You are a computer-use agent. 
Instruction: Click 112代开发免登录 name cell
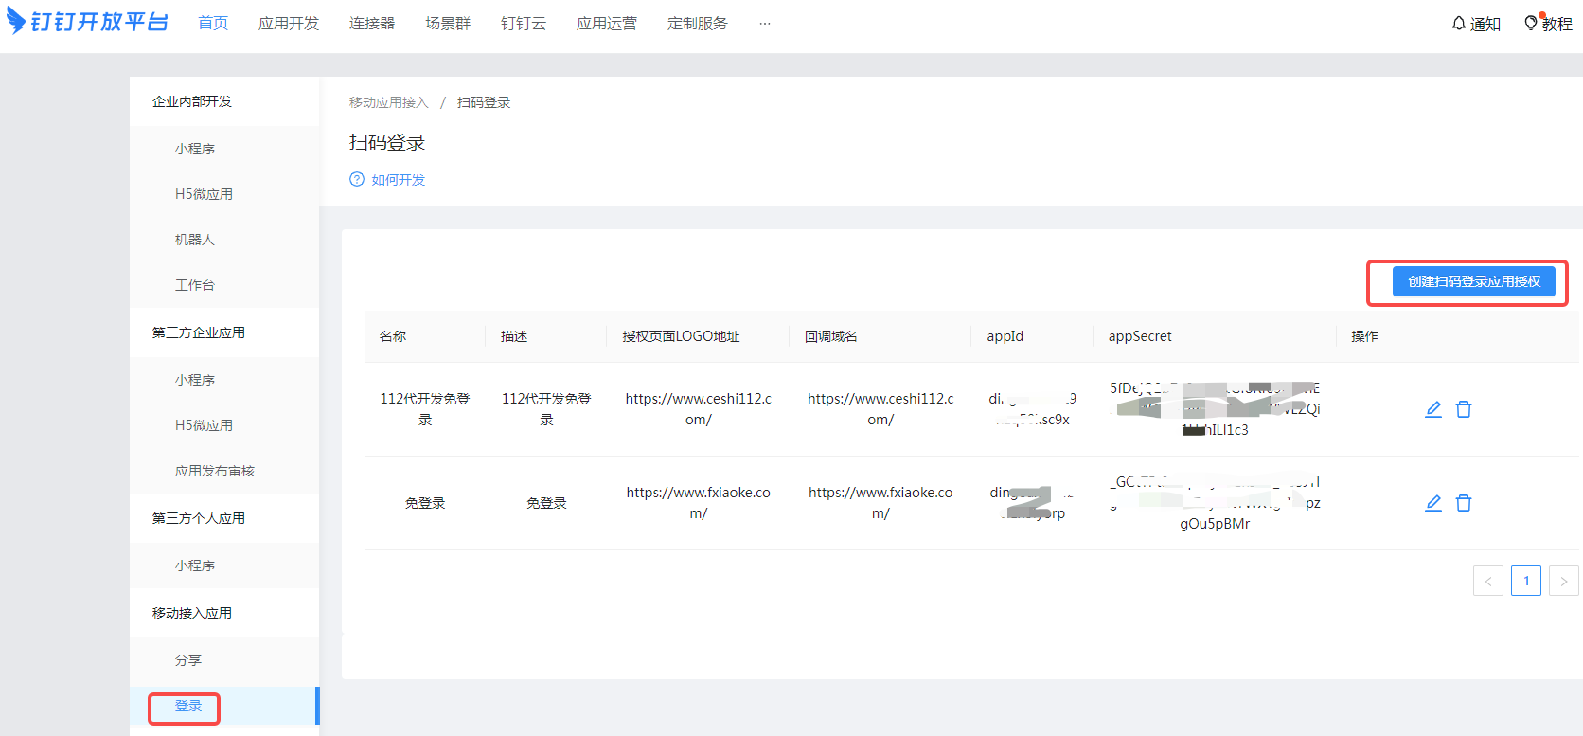point(425,409)
